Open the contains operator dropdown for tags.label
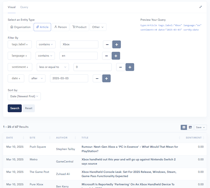 (46, 44)
